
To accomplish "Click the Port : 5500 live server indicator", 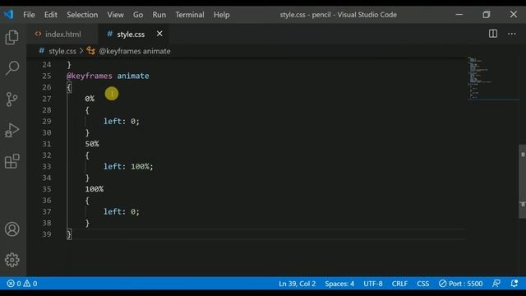I will coord(460,284).
